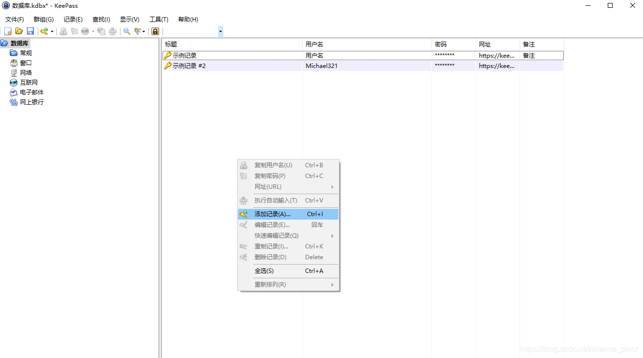Open the Show entries dropdown arrow
Image resolution: width=643 pixels, height=358 pixels.
coord(143,31)
